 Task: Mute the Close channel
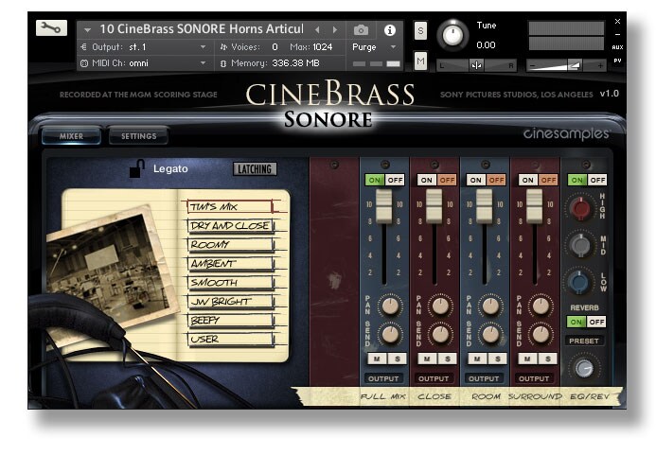point(427,359)
